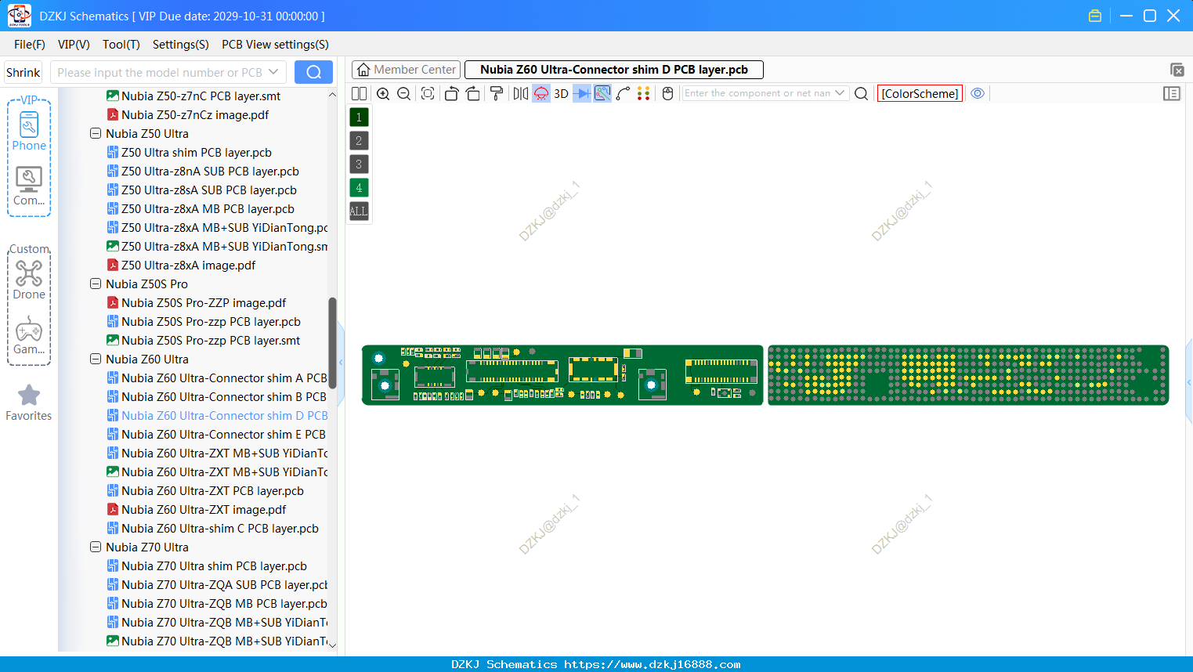This screenshot has height=672, width=1193.
Task: Click the mouse settings icon
Action: [668, 93]
